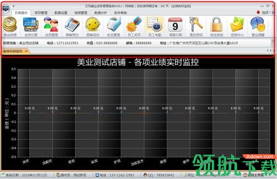Expand the quick access toolbar dropdown arrow
Image resolution: width=277 pixels, height=179 pixels.
(x=14, y=6)
